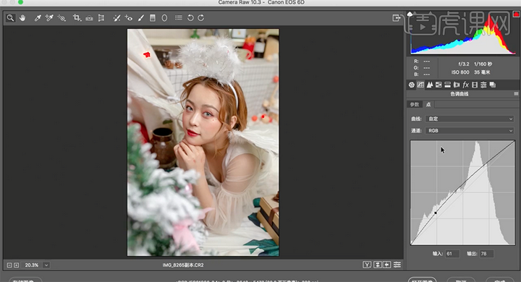The width and height of the screenshot is (521, 282).
Task: Open the HSL Adjustments panel tab
Action: point(439,85)
